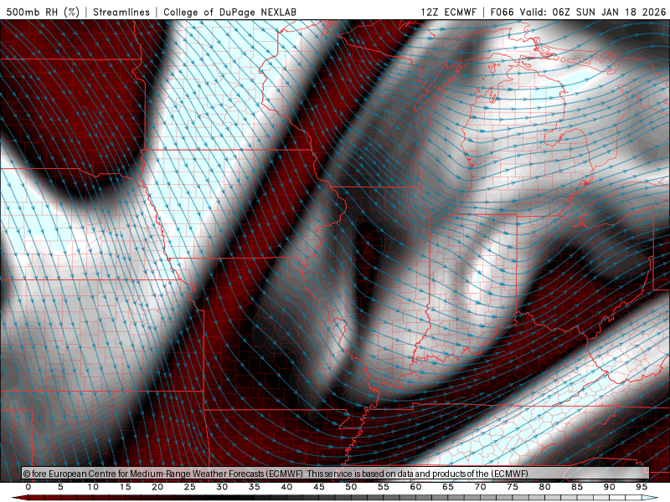Click the "10" value on the color scale
The image size is (670, 502).
(93, 487)
